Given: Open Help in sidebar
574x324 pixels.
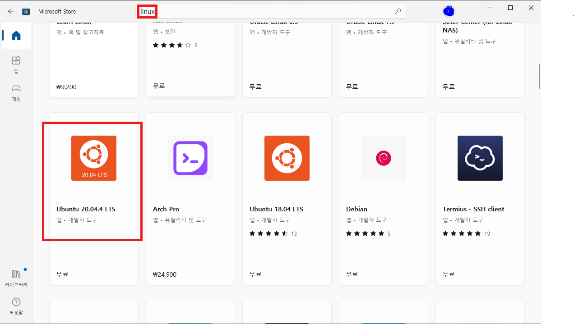Looking at the screenshot, I should [16, 306].
